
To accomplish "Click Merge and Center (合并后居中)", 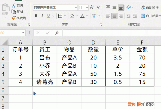I will pos(151,16).
